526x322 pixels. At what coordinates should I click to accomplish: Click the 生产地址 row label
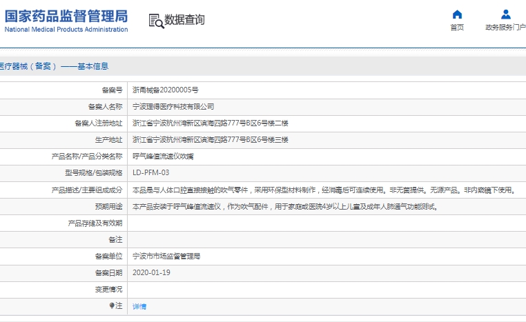pos(108,140)
